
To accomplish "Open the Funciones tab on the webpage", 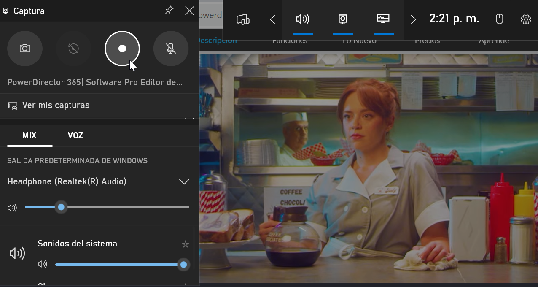I will 290,41.
